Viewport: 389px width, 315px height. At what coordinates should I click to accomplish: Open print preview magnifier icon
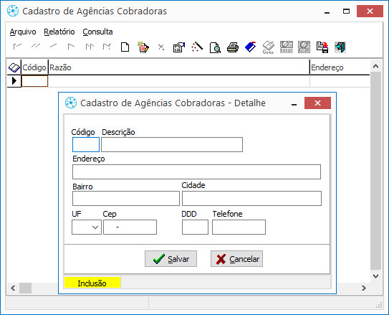[x=215, y=47]
